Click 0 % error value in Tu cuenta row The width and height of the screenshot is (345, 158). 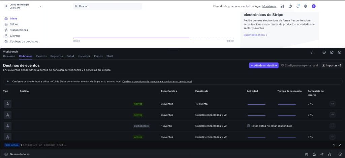310,104
